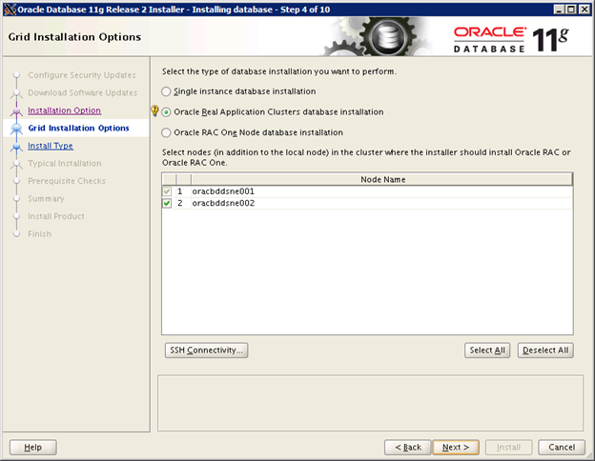The image size is (595, 461).
Task: Click the Oracle installer title bar icon
Action: click(x=10, y=10)
